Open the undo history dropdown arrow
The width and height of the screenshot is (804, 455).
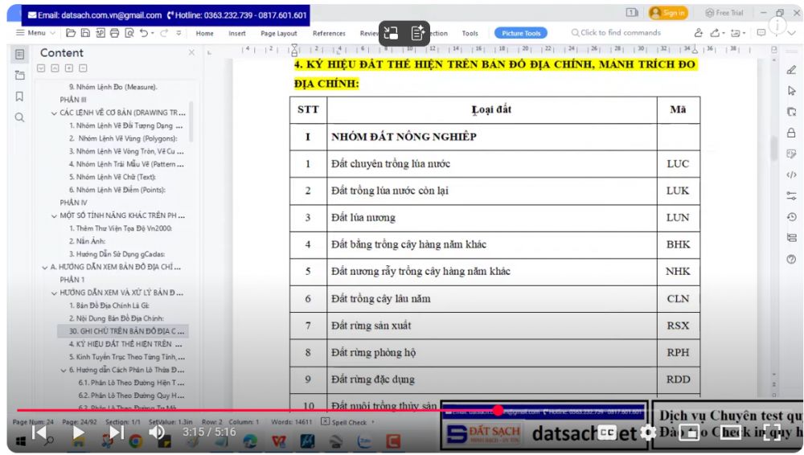152,33
